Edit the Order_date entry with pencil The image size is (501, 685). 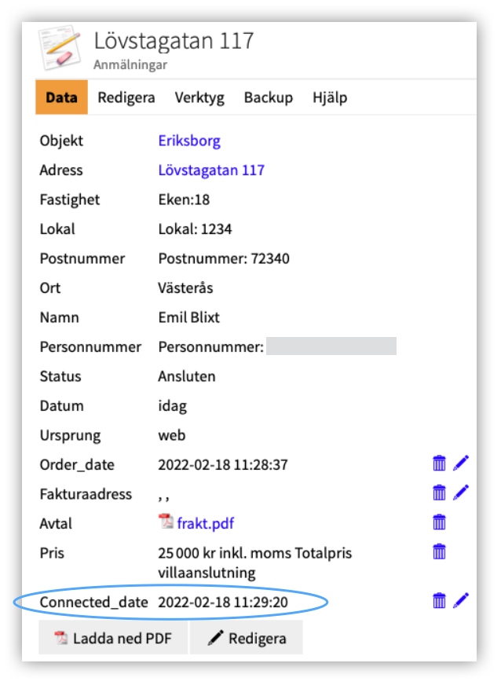pyautogui.click(x=461, y=463)
